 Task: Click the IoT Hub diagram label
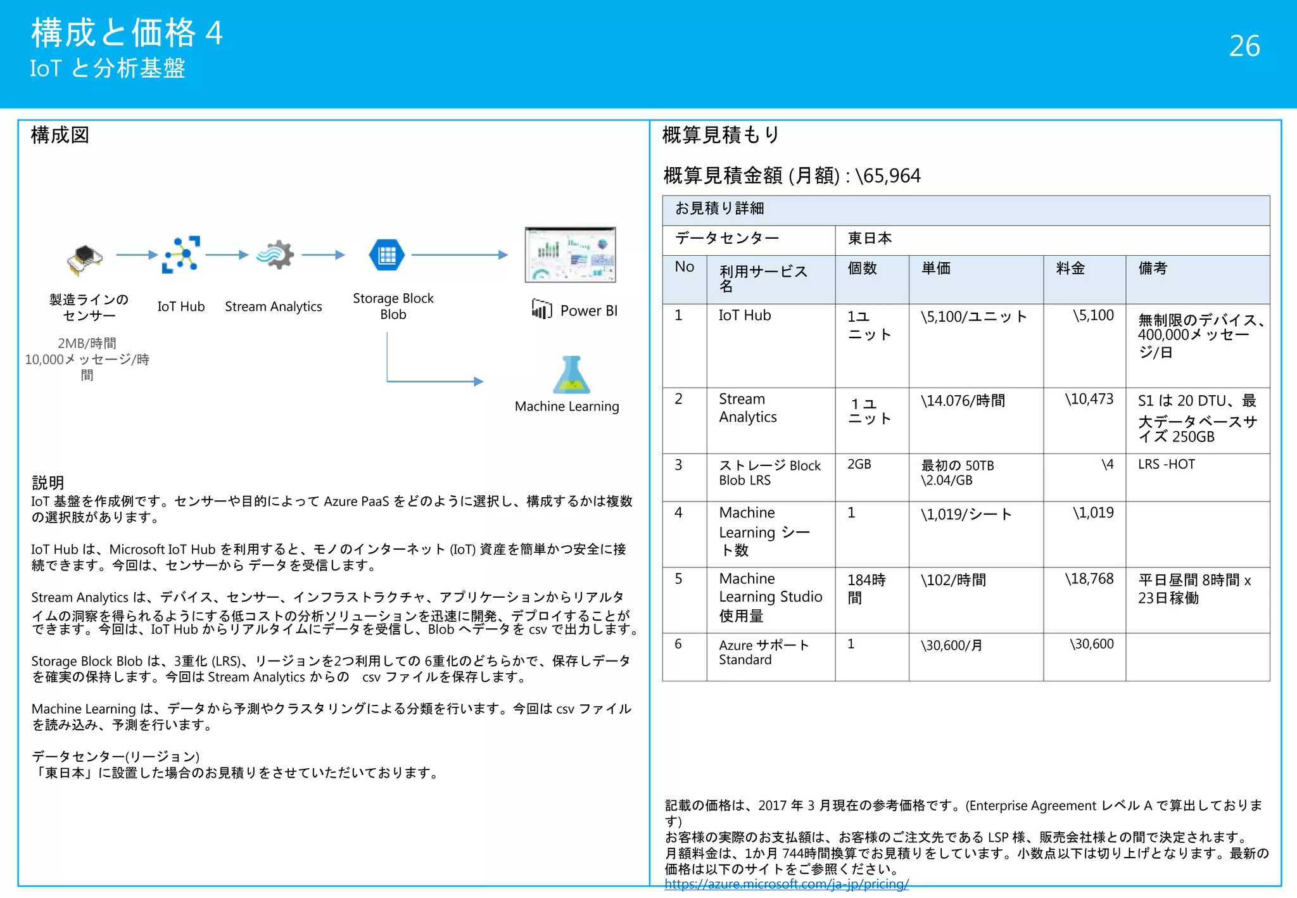point(181,307)
